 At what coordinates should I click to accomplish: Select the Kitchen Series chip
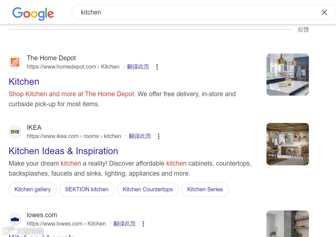coord(205,190)
